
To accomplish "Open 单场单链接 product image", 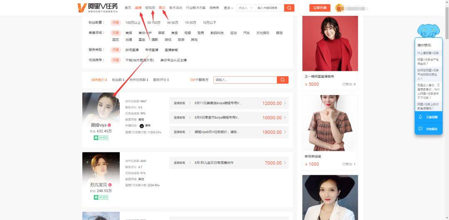I will [330, 123].
